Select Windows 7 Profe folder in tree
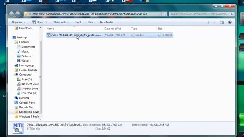 coord(29,116)
